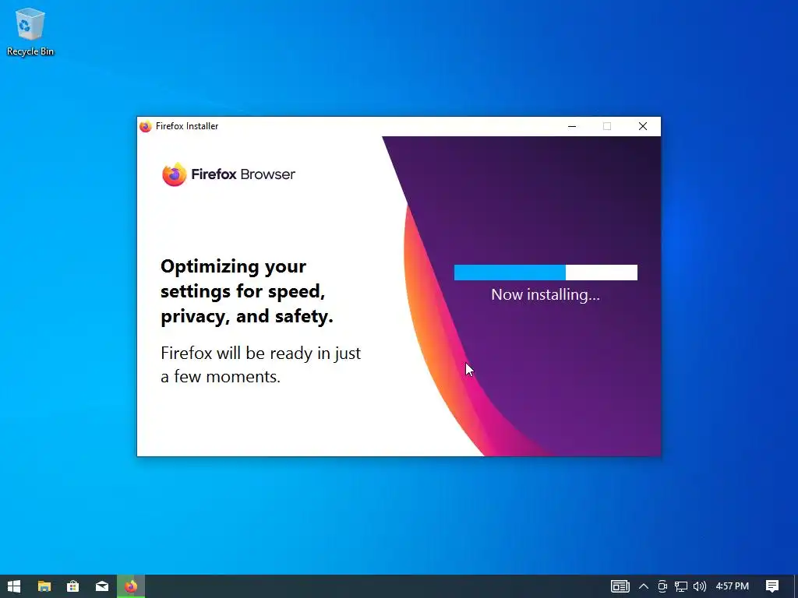Click the Firefox Browser logo in installer
This screenshot has height=598, width=798.
tap(228, 174)
